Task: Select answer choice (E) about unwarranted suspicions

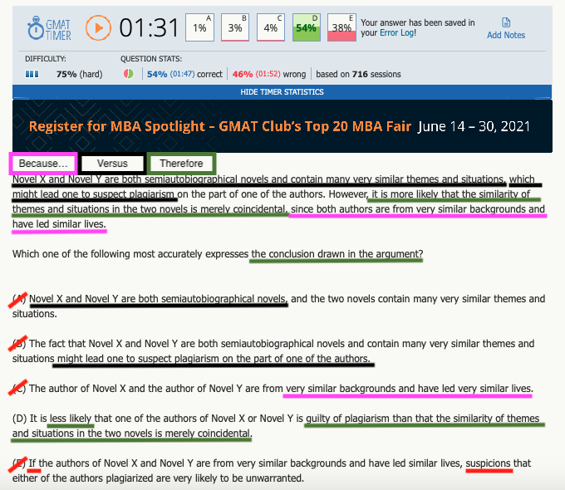Action: (272, 471)
